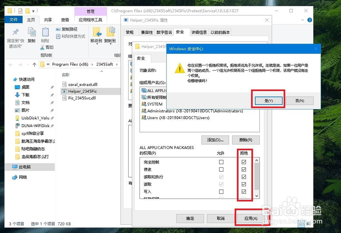This screenshot has height=233, width=341.
Task: Select Pic_2345Svc.dll file
Action: [x=82, y=98]
